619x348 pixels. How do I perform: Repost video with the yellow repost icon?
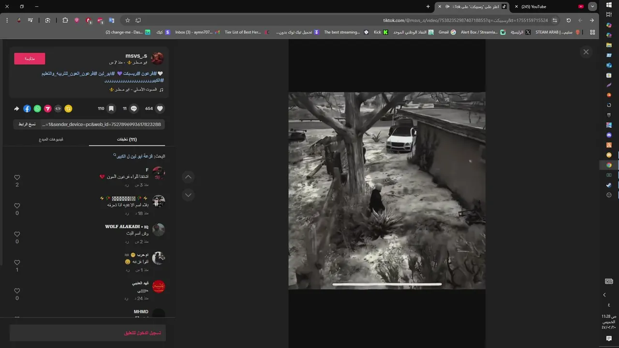(x=68, y=109)
